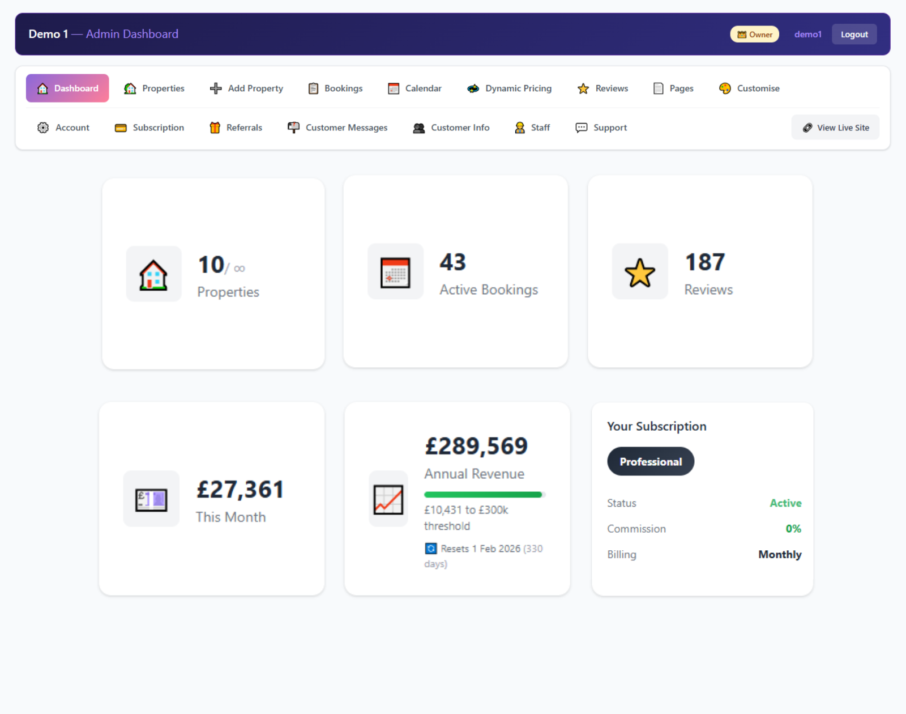Switch to the Add Property tab
Image resolution: width=906 pixels, height=714 pixels.
[246, 88]
